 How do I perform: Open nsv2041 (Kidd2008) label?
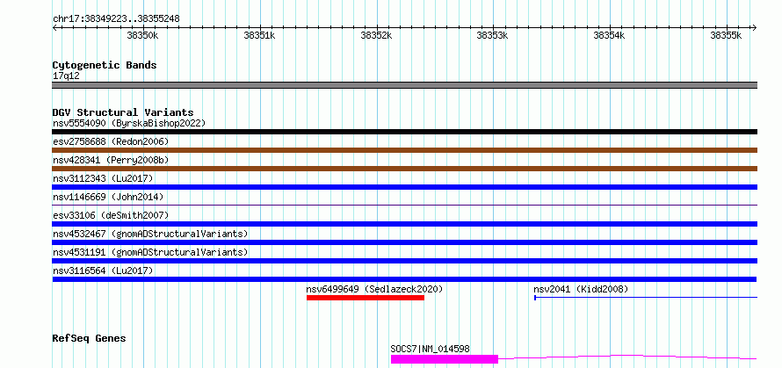581,289
